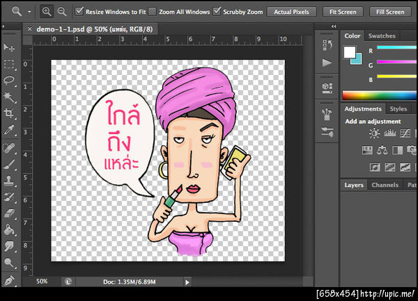
Task: Click the 50% zoom level field
Action: 42,282
